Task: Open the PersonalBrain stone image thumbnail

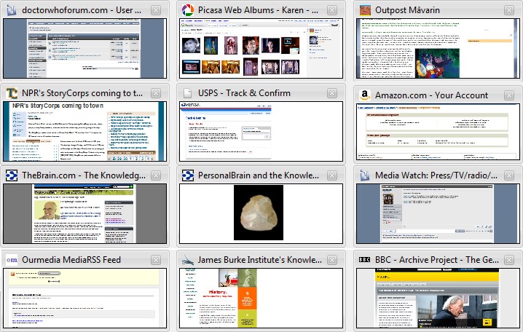Action: (261, 213)
